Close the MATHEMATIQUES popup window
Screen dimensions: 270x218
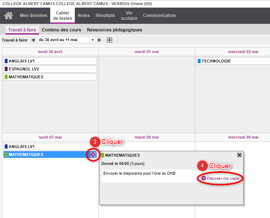[239, 155]
